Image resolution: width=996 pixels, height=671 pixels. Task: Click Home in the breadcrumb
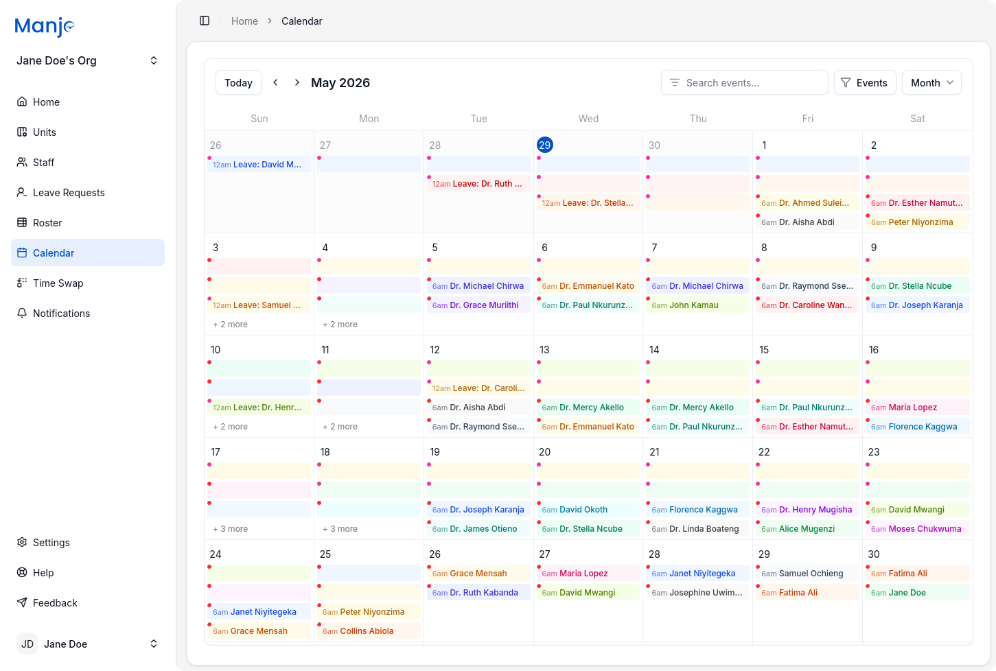point(244,21)
